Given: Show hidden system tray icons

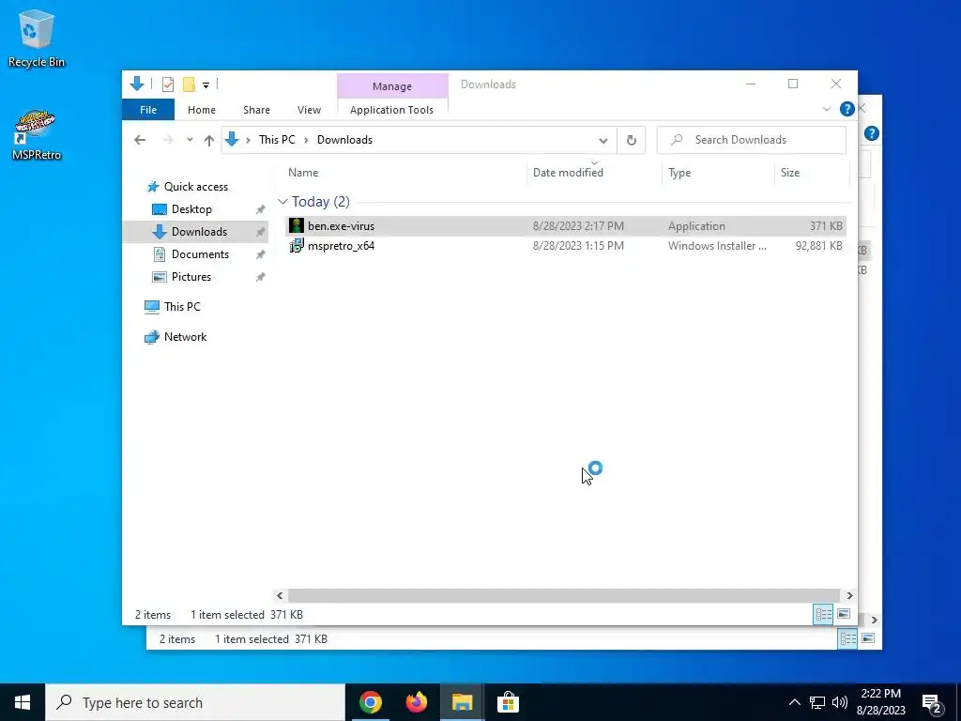Looking at the screenshot, I should pos(794,702).
